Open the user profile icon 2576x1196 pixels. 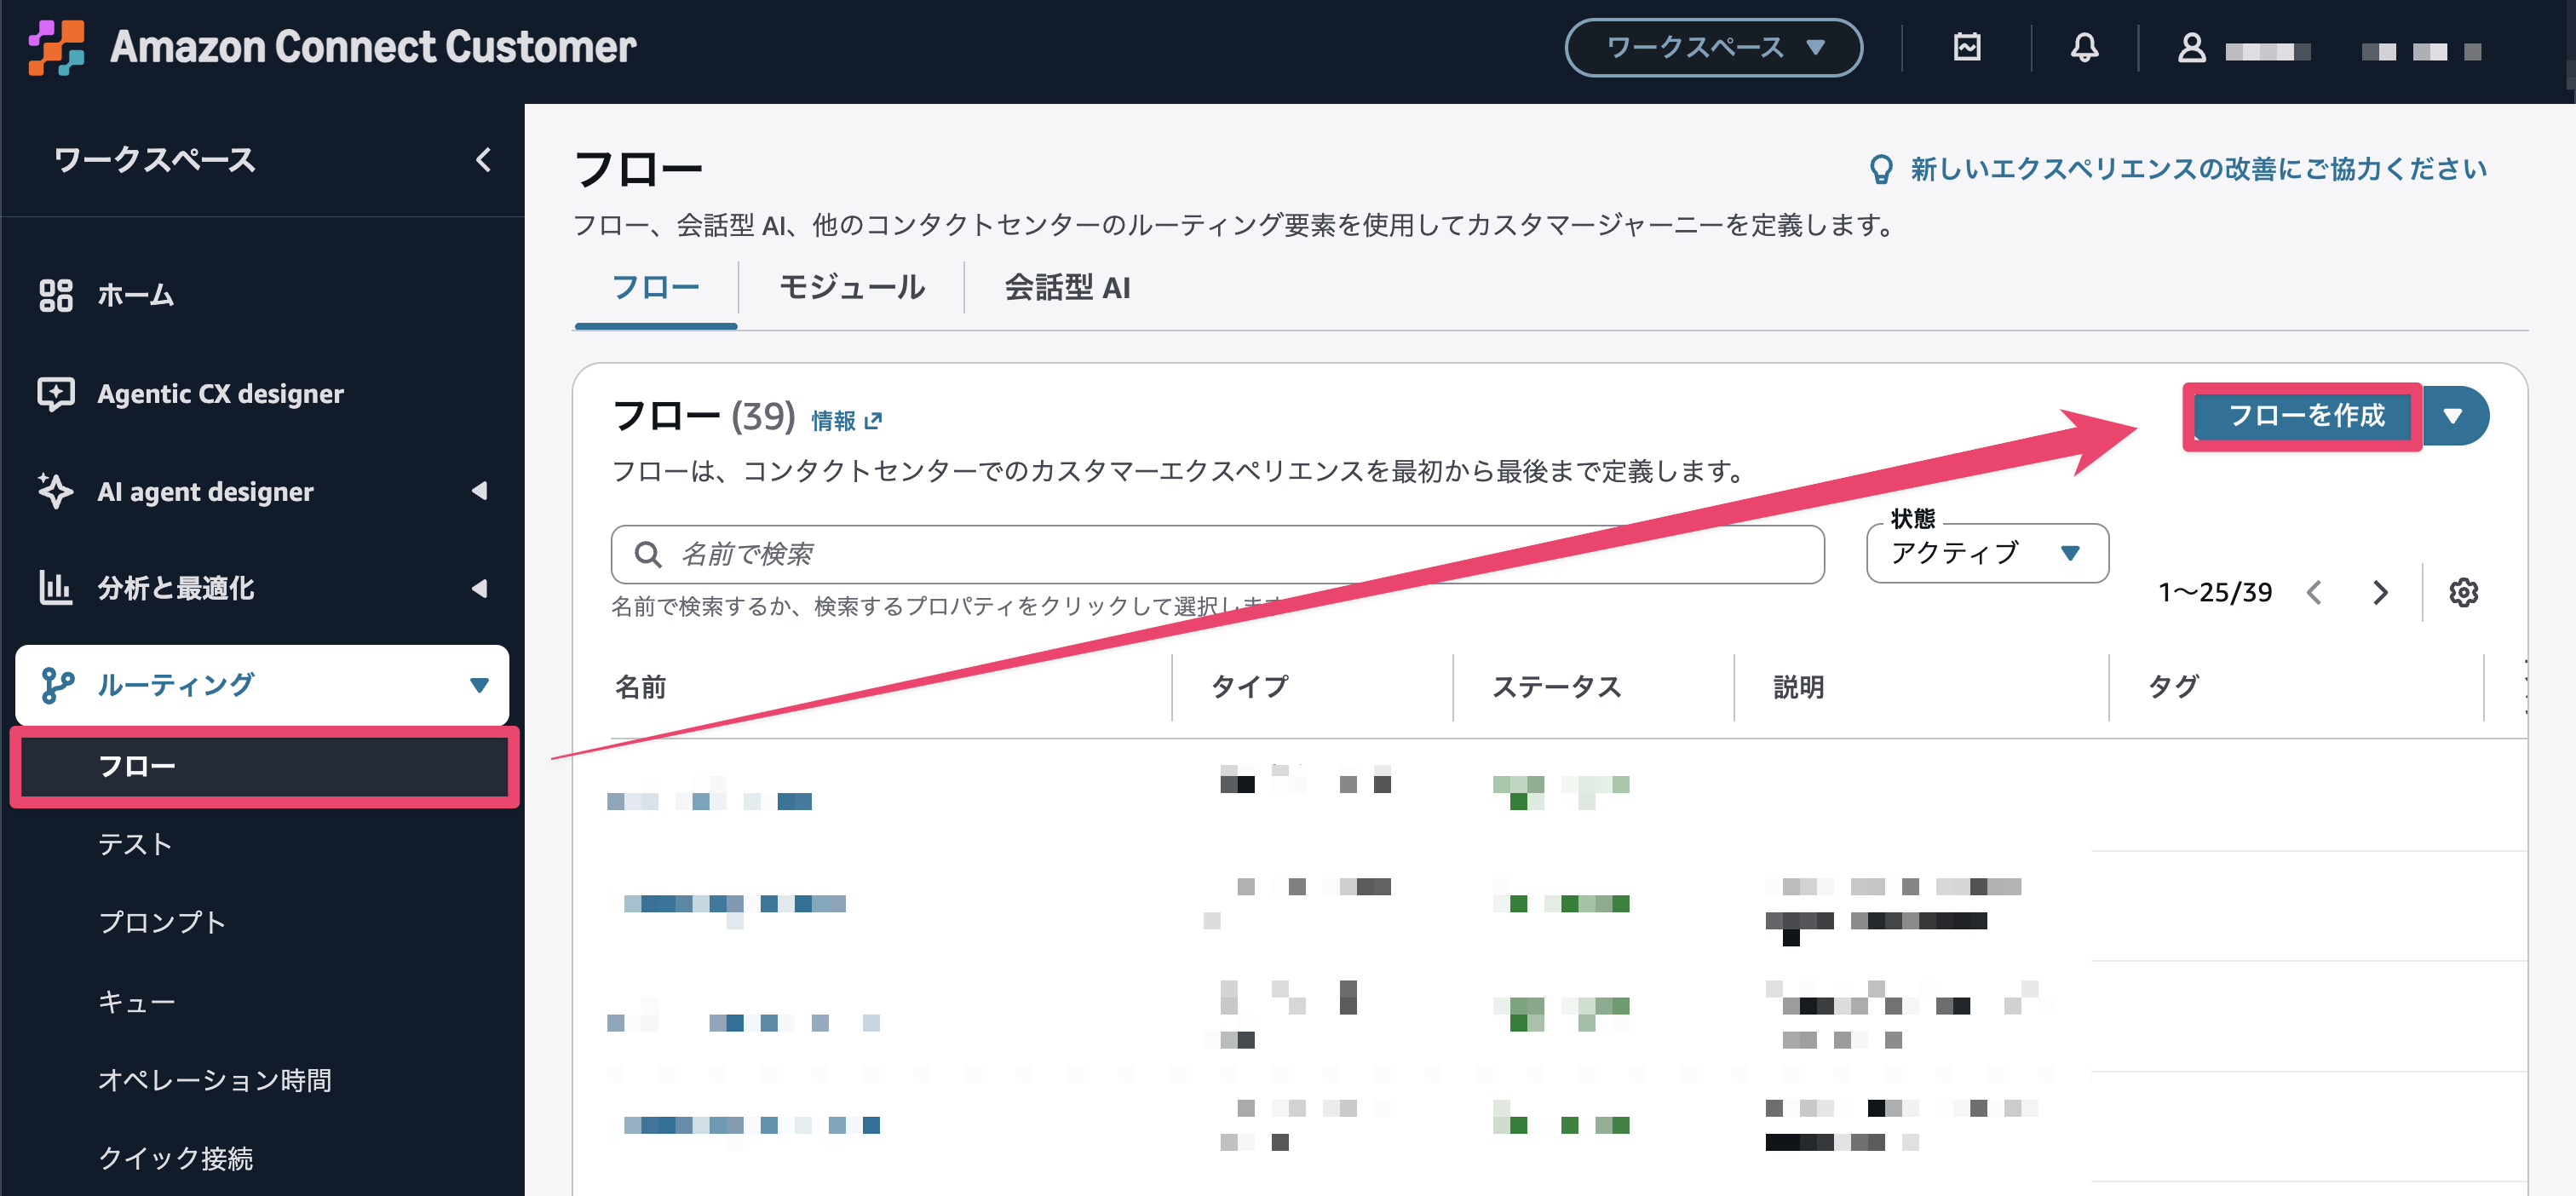coord(2191,47)
